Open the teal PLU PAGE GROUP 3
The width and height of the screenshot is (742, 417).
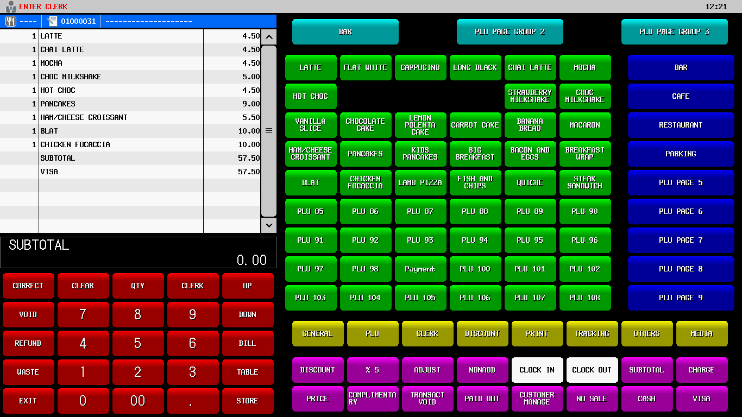pos(674,31)
